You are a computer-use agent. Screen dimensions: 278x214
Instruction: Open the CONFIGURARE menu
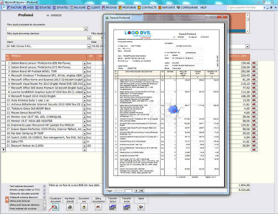[187, 7]
